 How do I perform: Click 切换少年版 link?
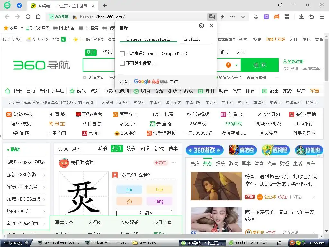(x=275, y=39)
